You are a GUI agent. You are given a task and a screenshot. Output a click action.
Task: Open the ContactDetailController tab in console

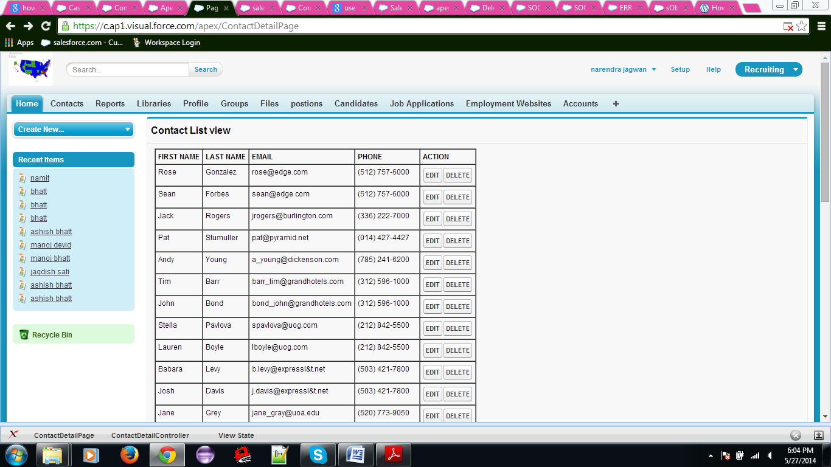pyautogui.click(x=150, y=435)
